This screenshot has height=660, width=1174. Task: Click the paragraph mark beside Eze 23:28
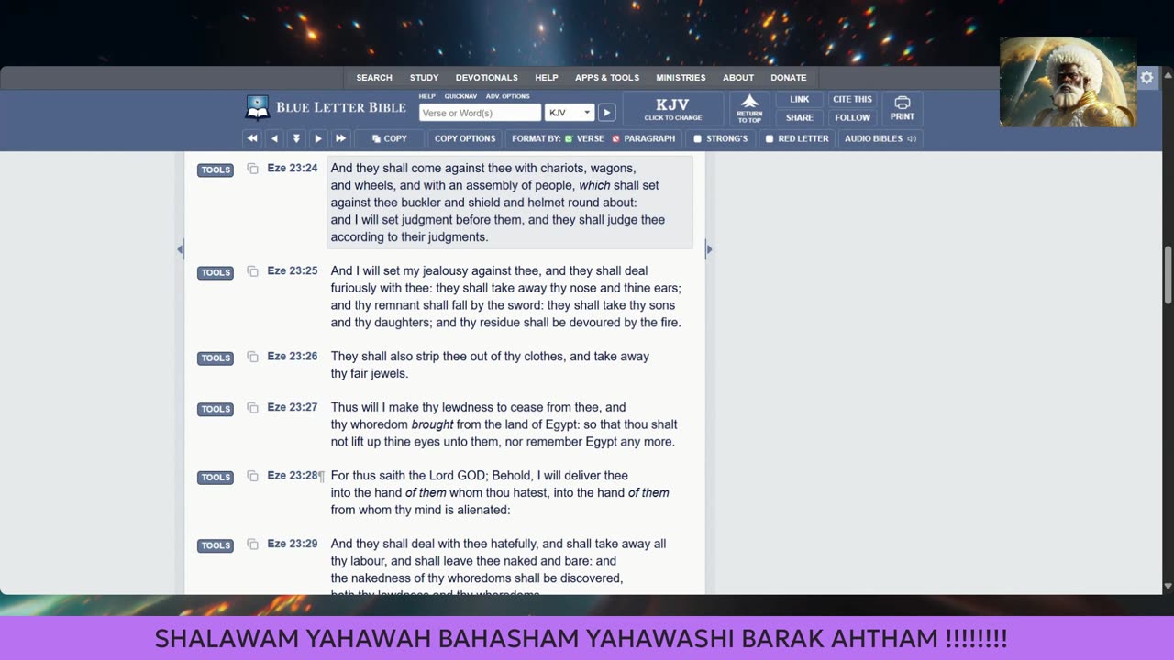click(321, 477)
